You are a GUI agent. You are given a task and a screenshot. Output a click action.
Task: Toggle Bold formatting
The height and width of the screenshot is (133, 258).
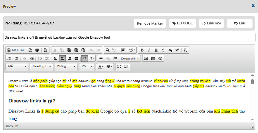(142, 50)
